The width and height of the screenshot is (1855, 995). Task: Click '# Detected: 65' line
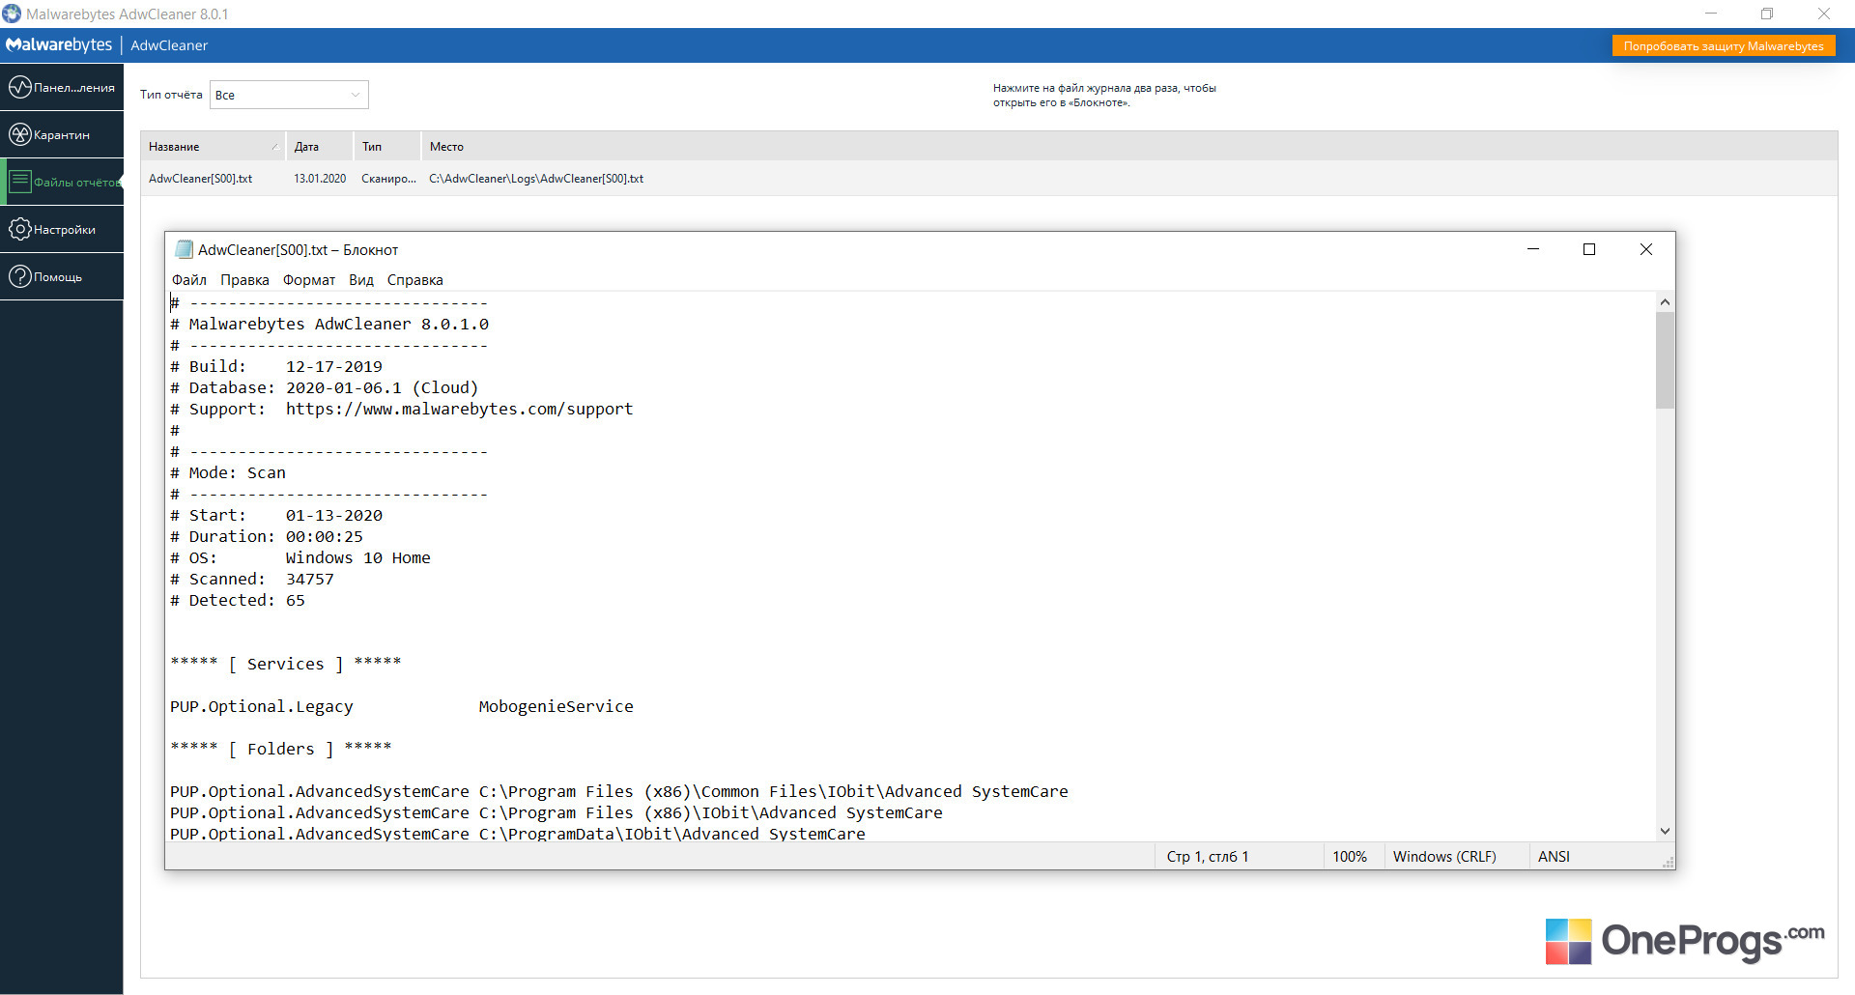tap(238, 601)
